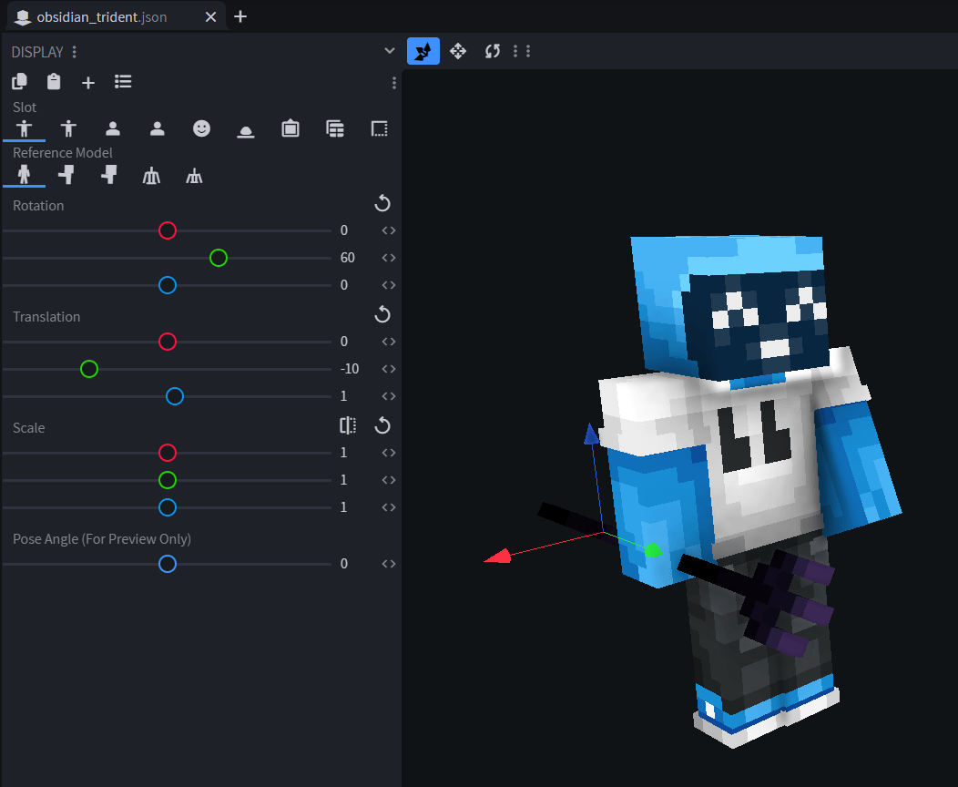Select the Rotate tool in viewport toolbar
The width and height of the screenshot is (958, 787).
(x=493, y=51)
